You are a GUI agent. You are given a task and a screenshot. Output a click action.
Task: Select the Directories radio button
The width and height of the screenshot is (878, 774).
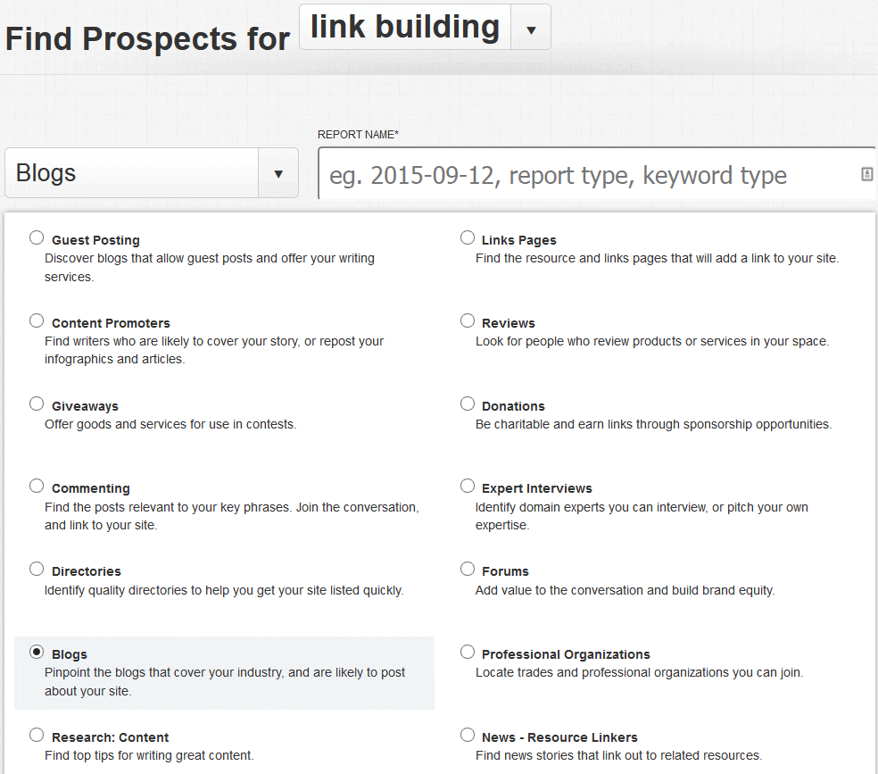[37, 569]
